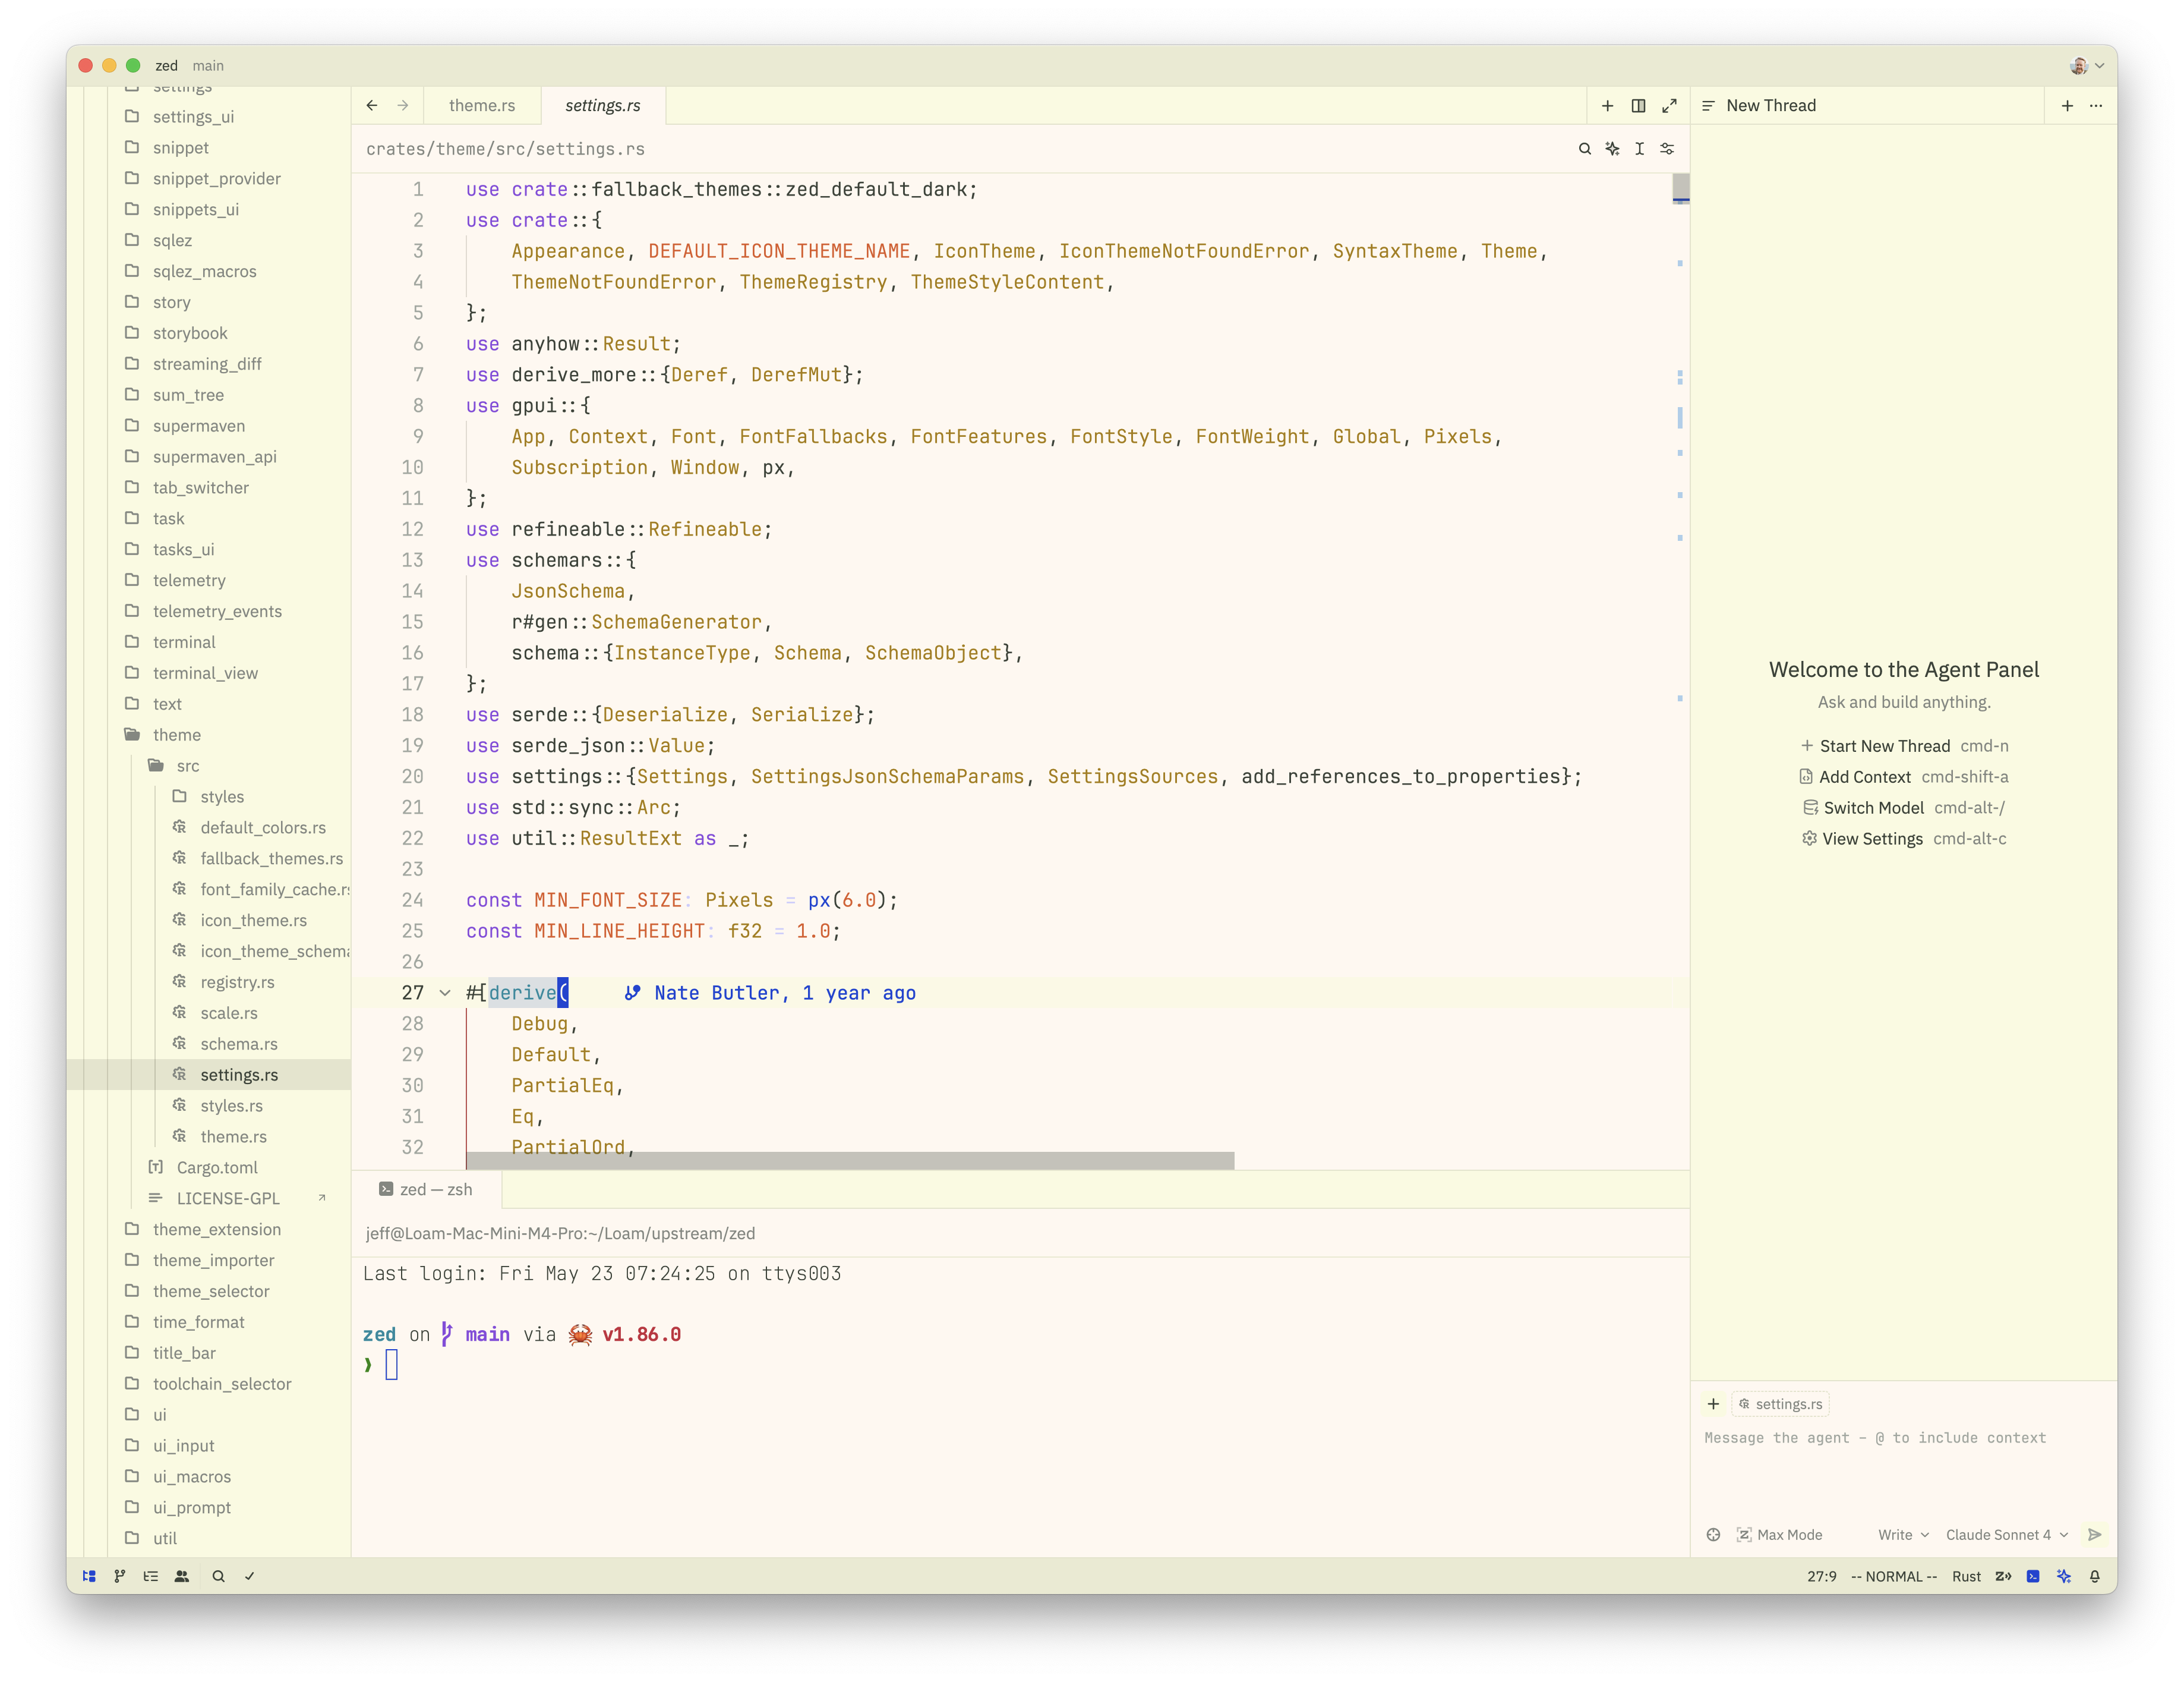Click Switch Model in agent panel

pos(1904,808)
